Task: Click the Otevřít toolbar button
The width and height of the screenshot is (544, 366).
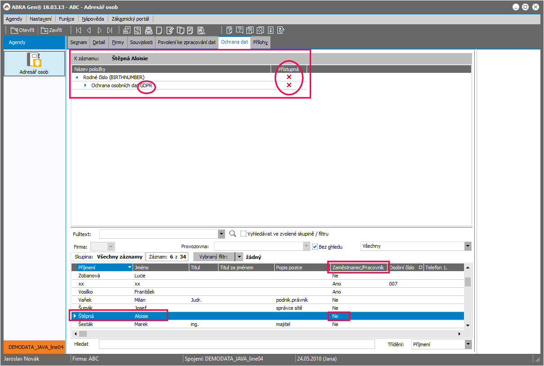Action: (x=22, y=31)
